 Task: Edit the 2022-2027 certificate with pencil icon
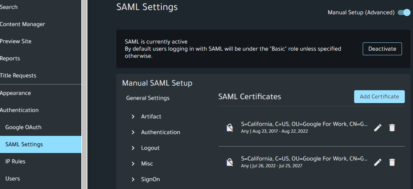tap(378, 162)
